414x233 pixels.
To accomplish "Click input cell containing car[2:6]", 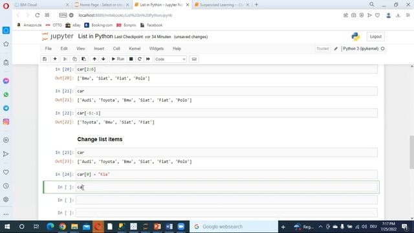I will coord(226,69).
